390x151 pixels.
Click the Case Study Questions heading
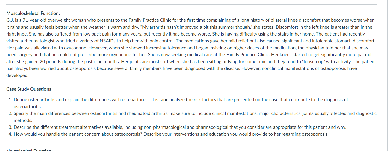[x=29, y=89]
